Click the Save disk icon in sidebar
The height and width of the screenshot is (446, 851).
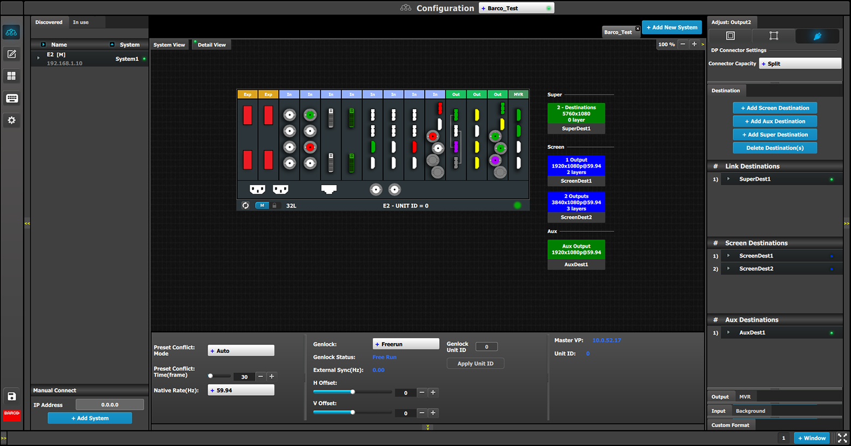pos(11,396)
